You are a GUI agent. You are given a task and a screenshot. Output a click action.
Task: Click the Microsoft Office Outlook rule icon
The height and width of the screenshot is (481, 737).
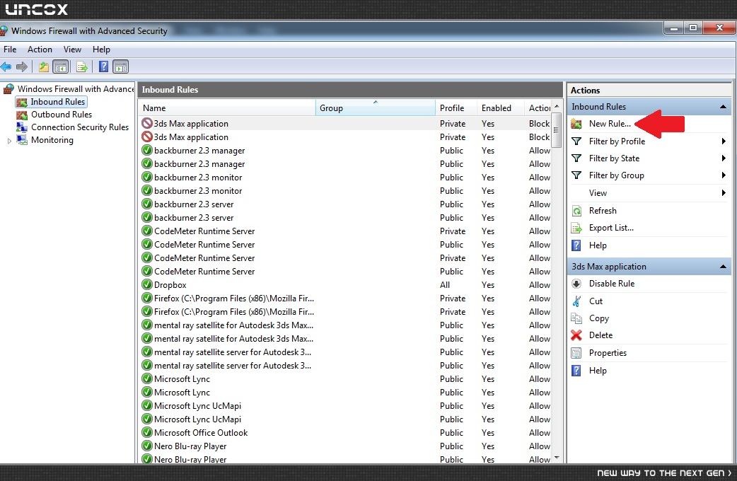147,433
